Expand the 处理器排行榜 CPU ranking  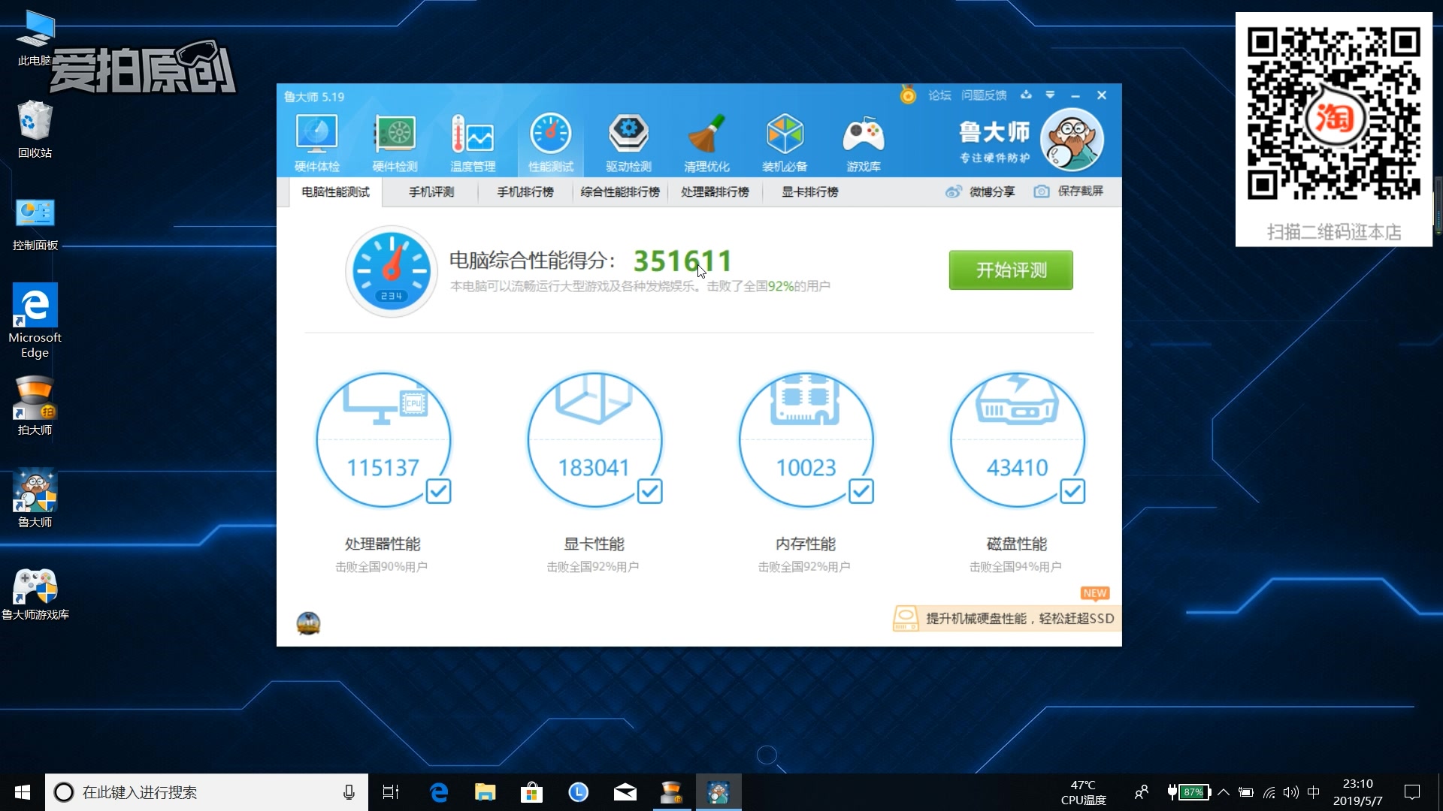714,192
